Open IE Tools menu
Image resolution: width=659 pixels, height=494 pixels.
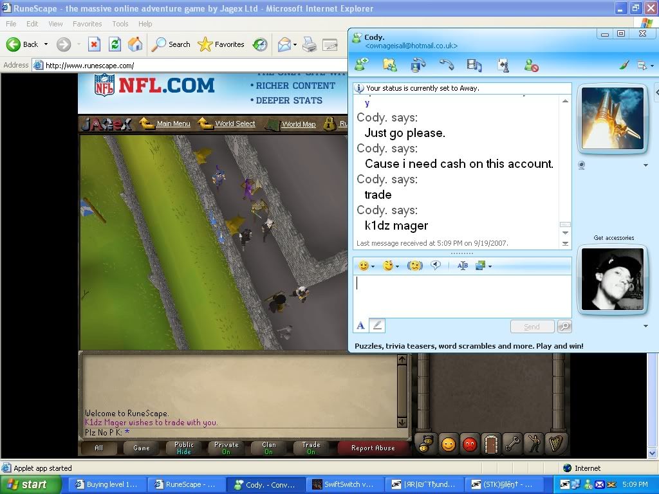(120, 24)
